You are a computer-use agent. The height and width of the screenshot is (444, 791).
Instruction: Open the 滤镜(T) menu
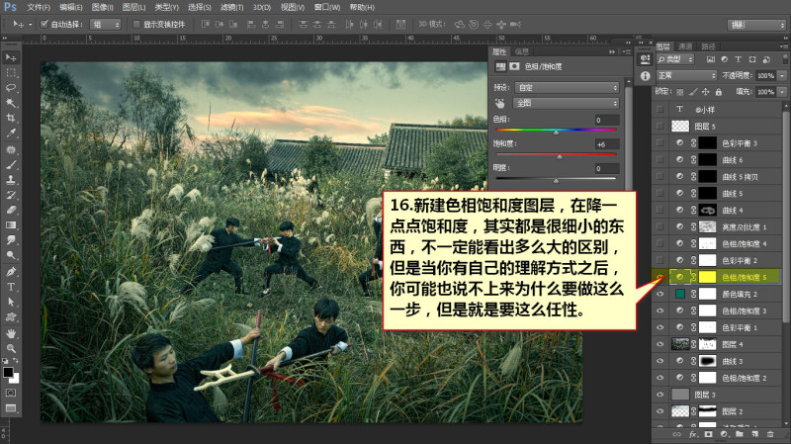tap(231, 7)
